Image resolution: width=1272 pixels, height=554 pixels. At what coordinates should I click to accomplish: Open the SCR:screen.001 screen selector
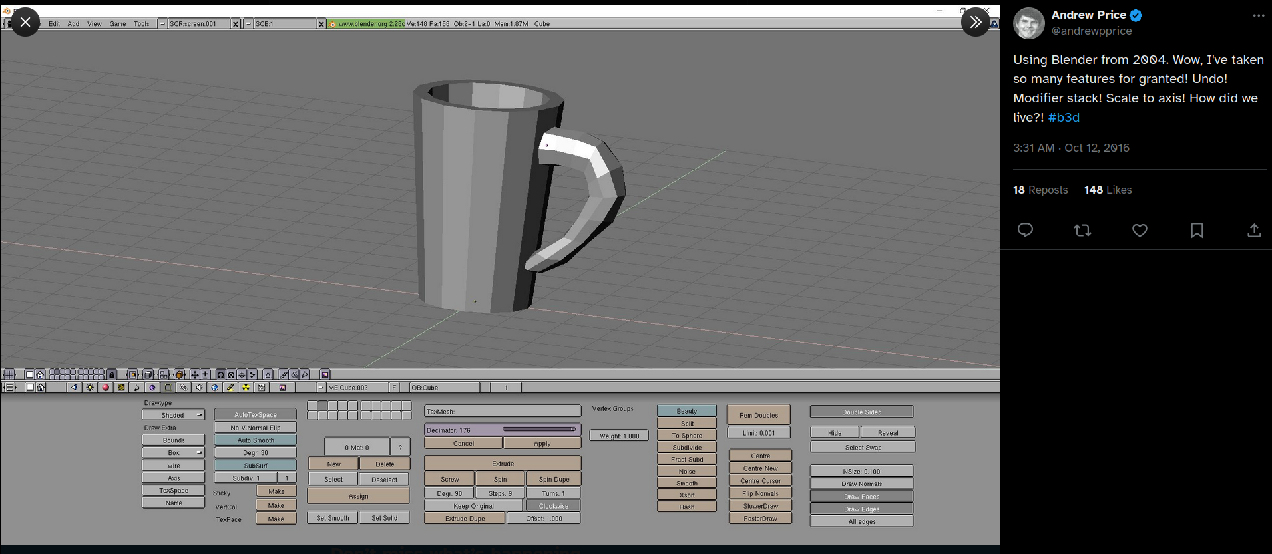pos(198,24)
